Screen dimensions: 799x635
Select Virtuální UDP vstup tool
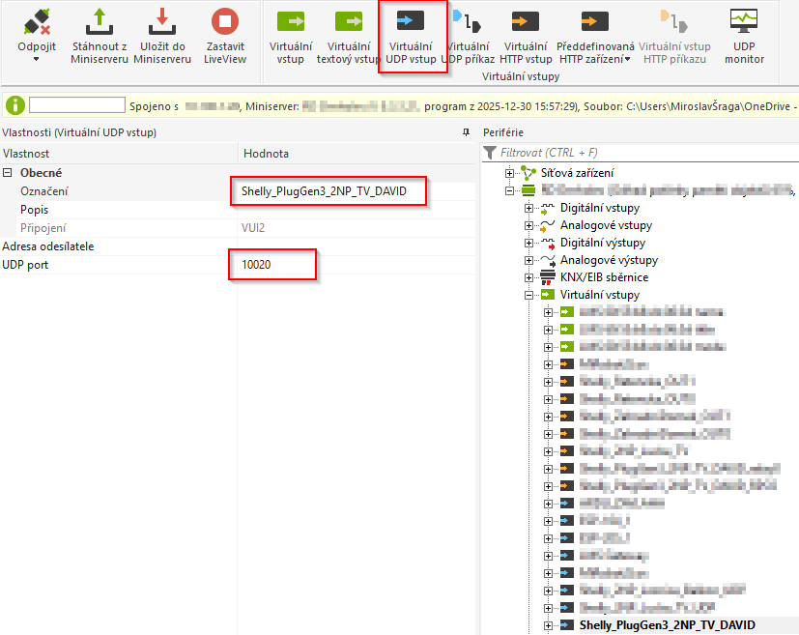point(410,22)
